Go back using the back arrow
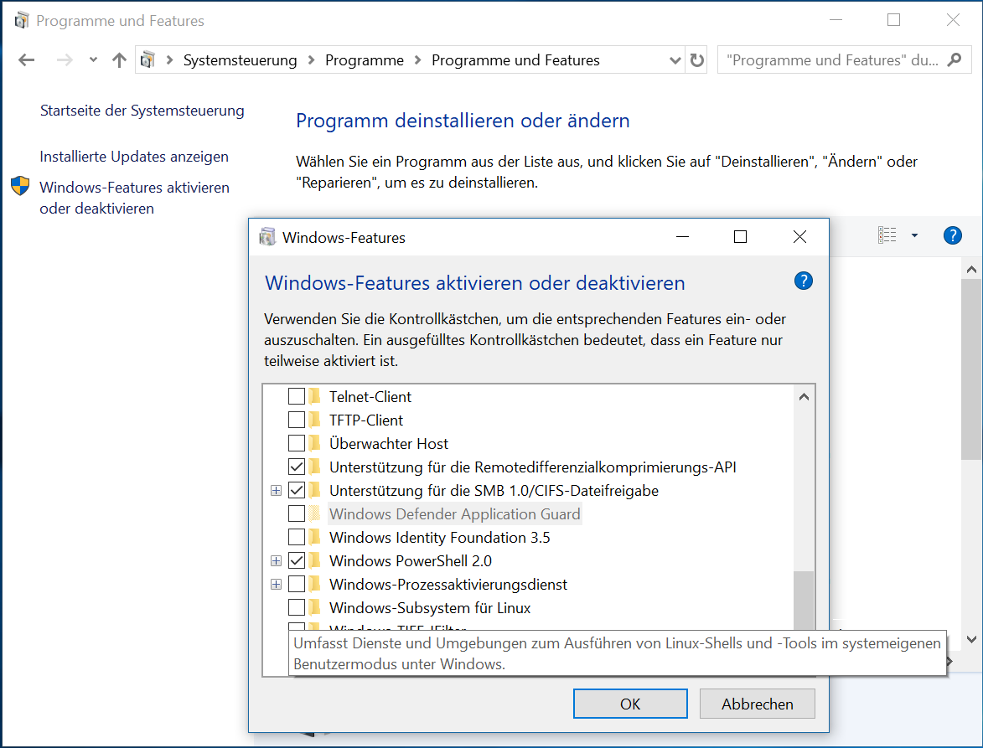The width and height of the screenshot is (983, 748). pyautogui.click(x=26, y=60)
